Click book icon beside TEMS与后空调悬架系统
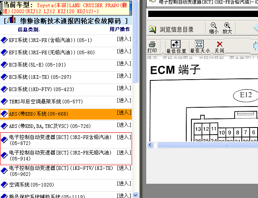 pos(4,102)
